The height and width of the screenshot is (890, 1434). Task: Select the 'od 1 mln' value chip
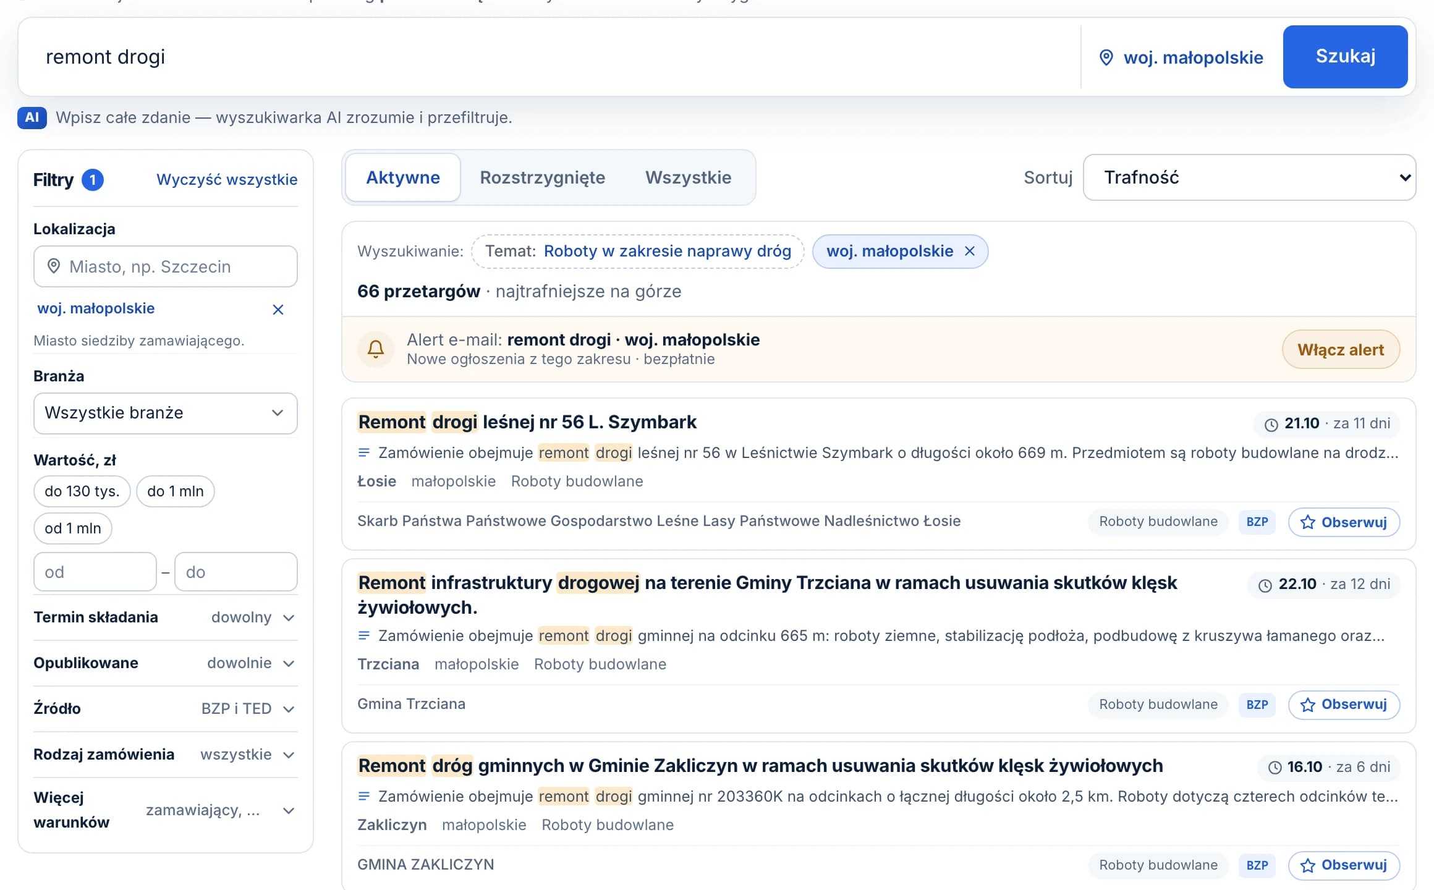point(73,528)
